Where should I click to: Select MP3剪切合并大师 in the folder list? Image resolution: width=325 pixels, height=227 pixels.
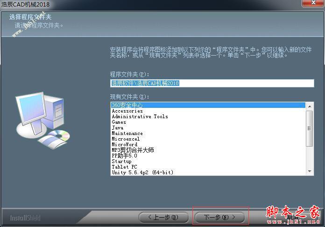[133, 150]
